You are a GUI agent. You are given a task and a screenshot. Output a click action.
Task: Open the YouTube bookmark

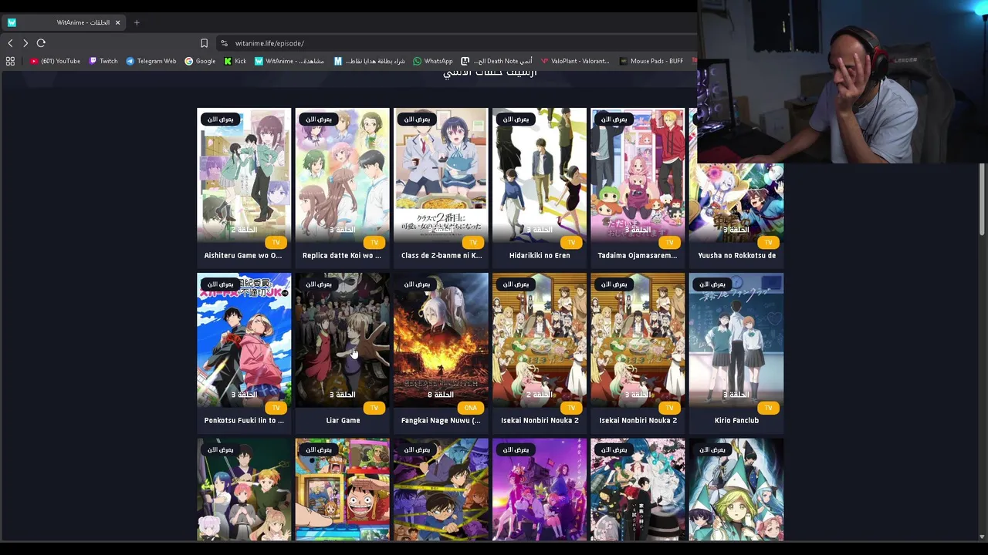(55, 61)
